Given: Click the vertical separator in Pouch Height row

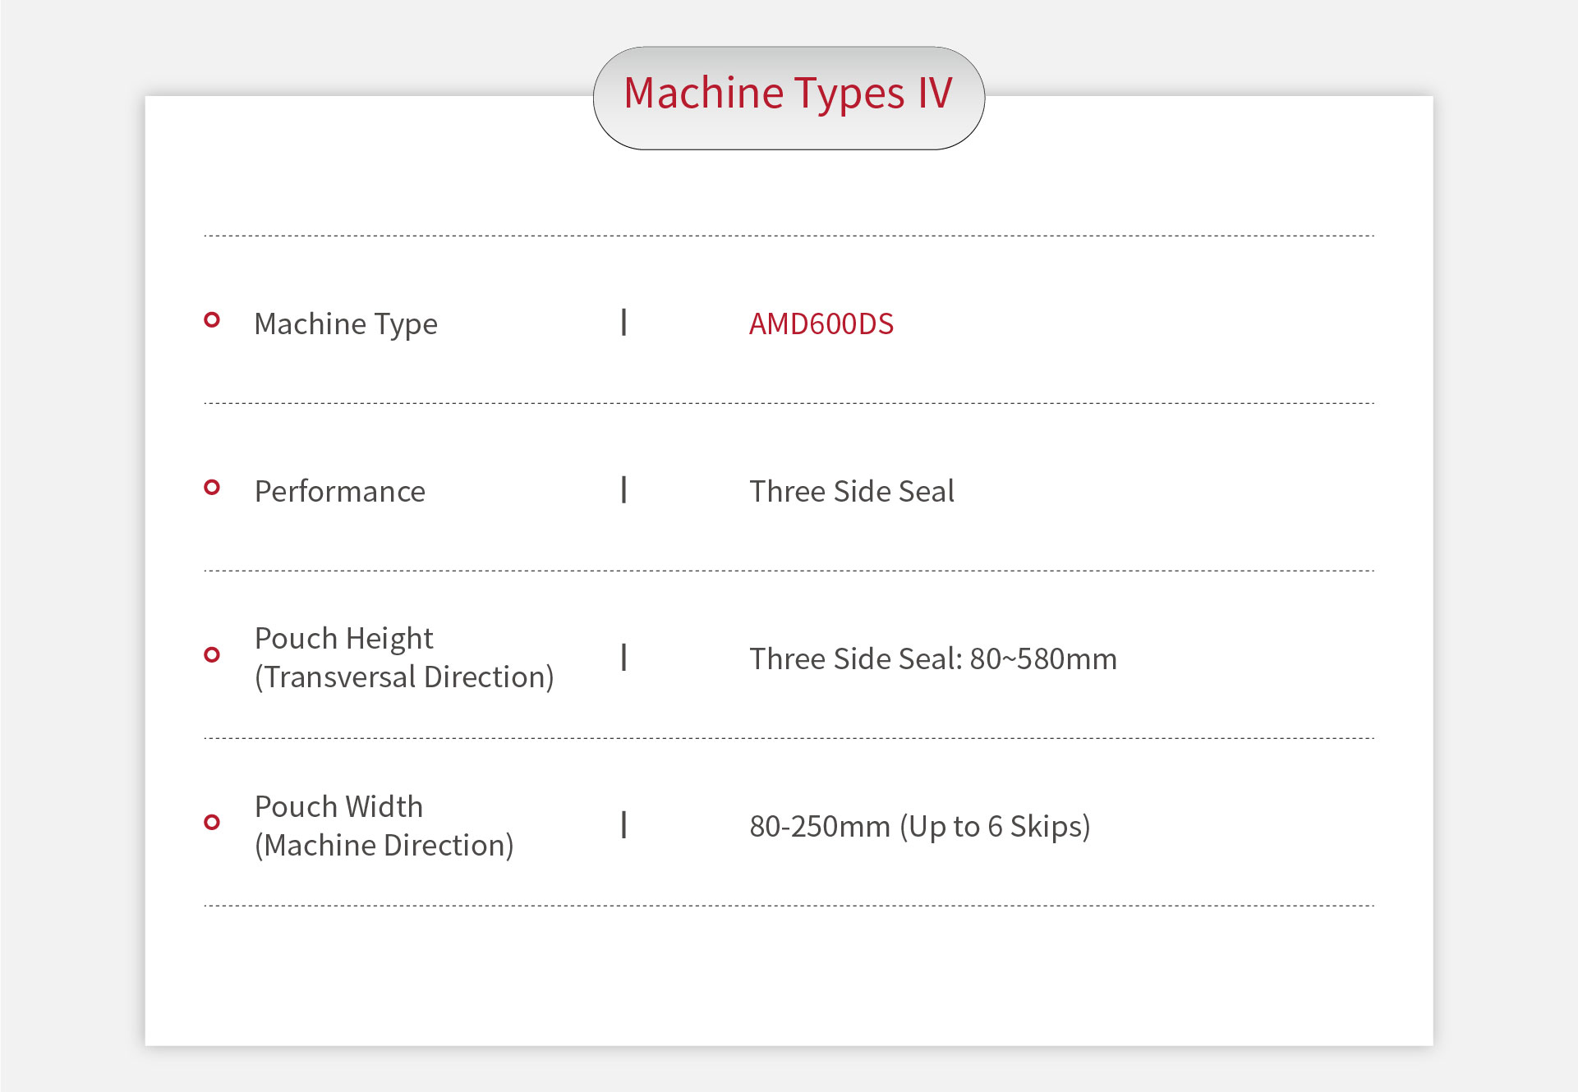Looking at the screenshot, I should (624, 658).
